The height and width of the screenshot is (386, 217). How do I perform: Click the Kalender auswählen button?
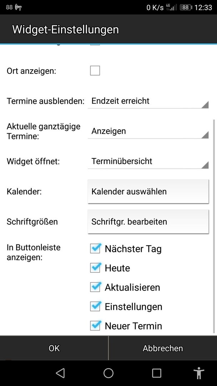(148, 192)
